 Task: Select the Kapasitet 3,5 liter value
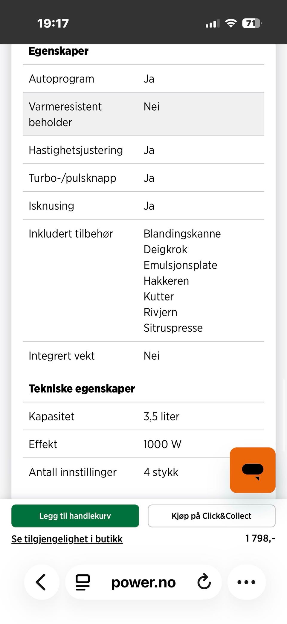[161, 416]
